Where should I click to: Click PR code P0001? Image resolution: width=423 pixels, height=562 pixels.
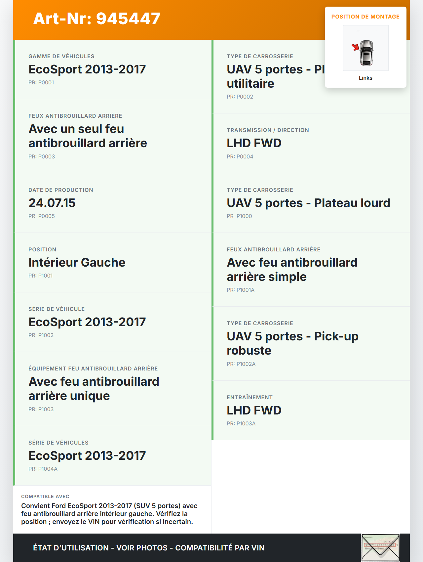[x=41, y=82]
